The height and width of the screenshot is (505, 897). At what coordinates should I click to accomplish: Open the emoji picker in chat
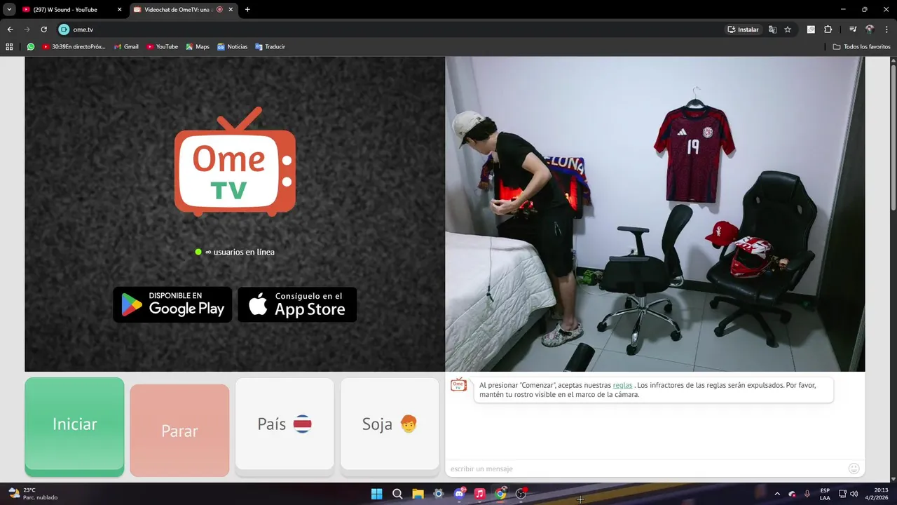pyautogui.click(x=854, y=469)
